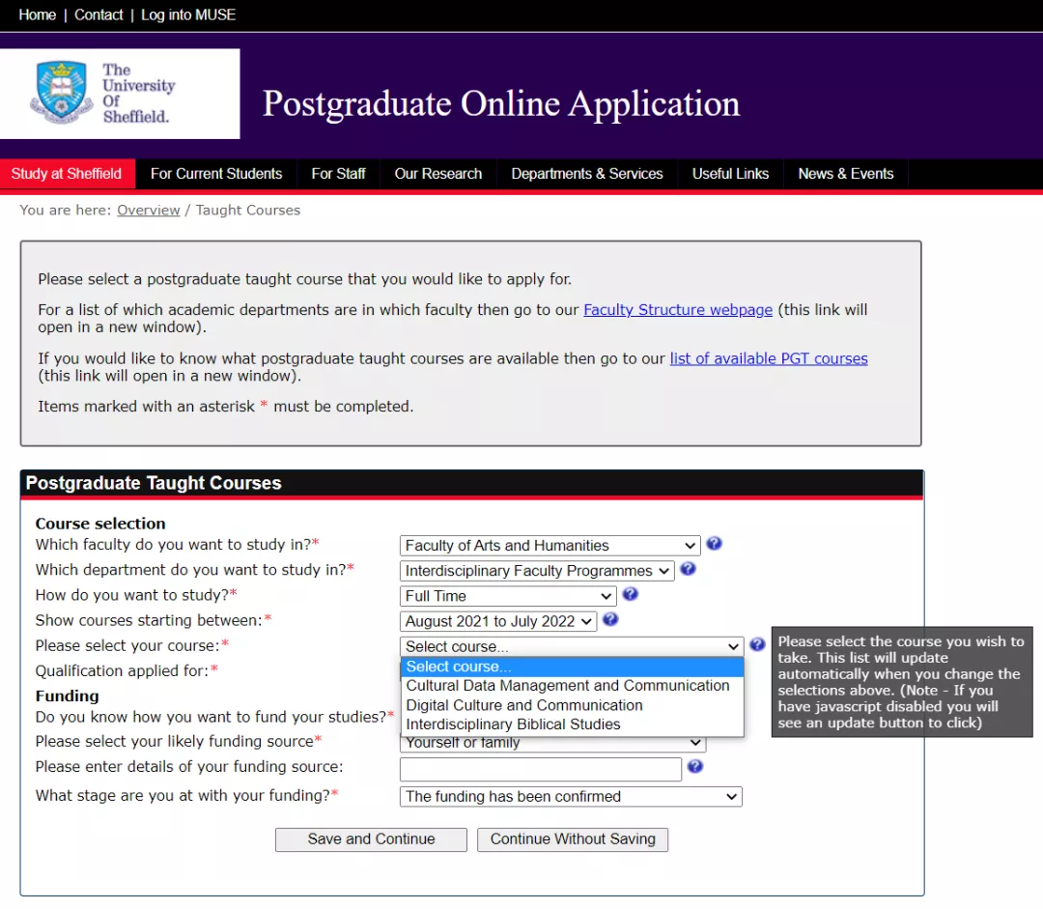Click help icon beside the faculty dropdown

714,544
